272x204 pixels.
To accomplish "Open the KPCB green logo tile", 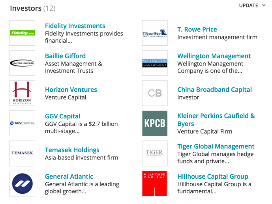I will click(x=155, y=123).
